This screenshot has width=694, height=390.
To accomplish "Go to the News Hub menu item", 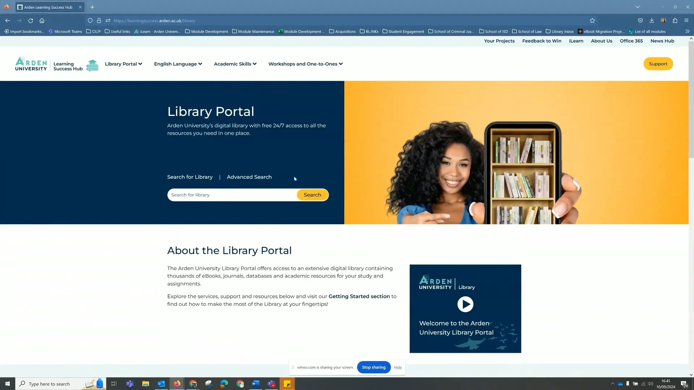I will (x=662, y=41).
